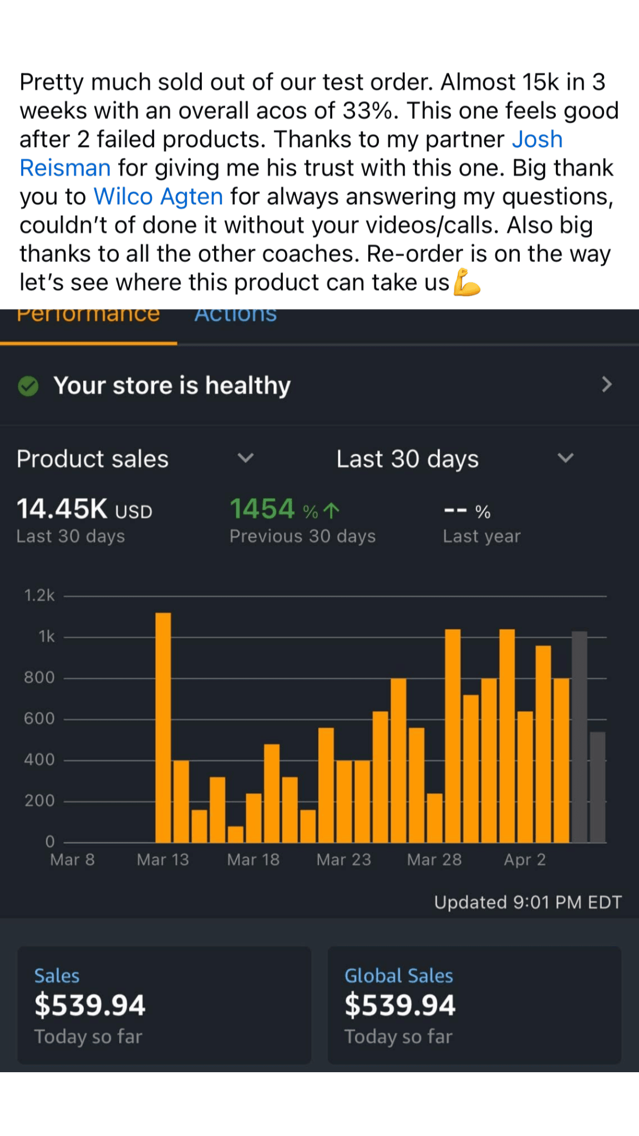Open the Global Sales today card
The image size is (639, 1136).
(x=474, y=1005)
